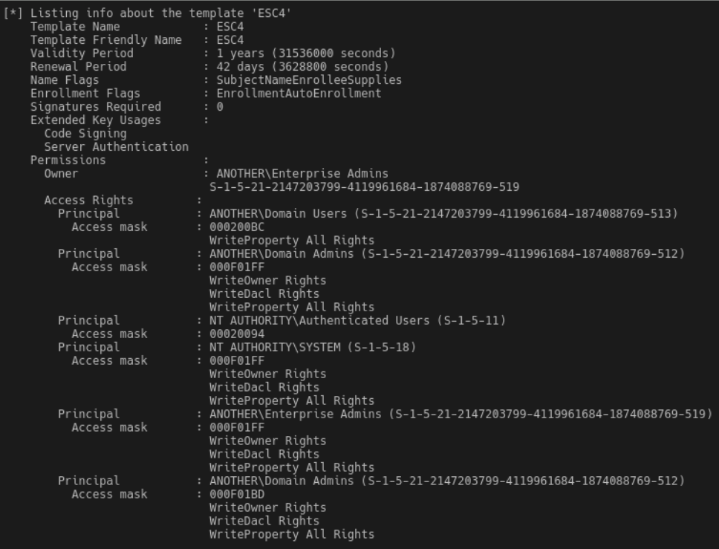Click the 'Template Friendly Name' label

click(x=106, y=40)
